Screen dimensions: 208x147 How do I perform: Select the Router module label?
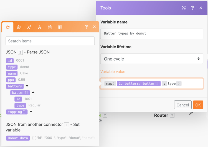[161, 115]
